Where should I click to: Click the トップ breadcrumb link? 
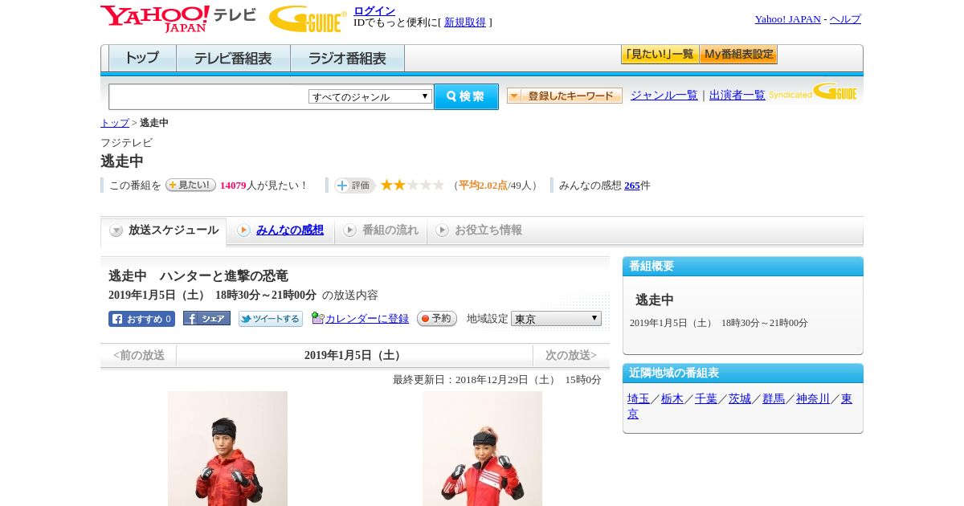tap(115, 123)
